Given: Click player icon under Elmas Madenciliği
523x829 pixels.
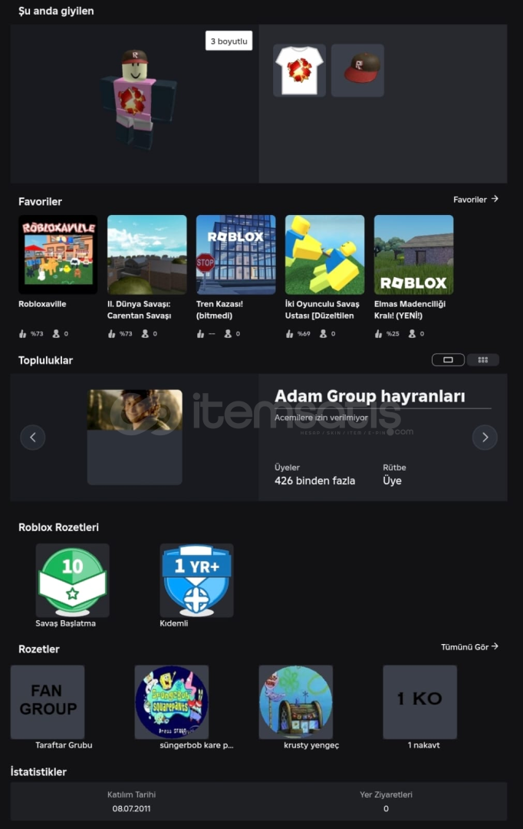Looking at the screenshot, I should (412, 334).
